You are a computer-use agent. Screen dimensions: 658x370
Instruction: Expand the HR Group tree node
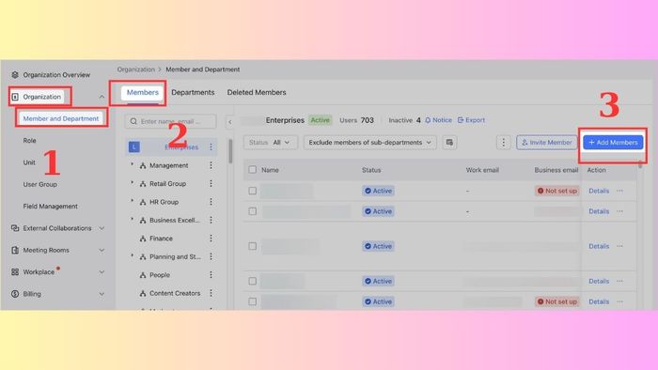[x=133, y=201]
